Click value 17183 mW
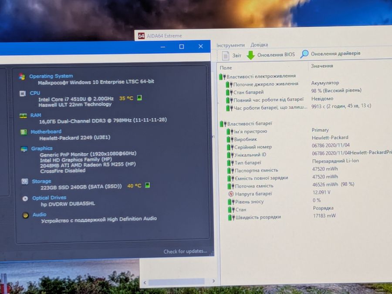This screenshot has height=294, width=392. [324, 216]
